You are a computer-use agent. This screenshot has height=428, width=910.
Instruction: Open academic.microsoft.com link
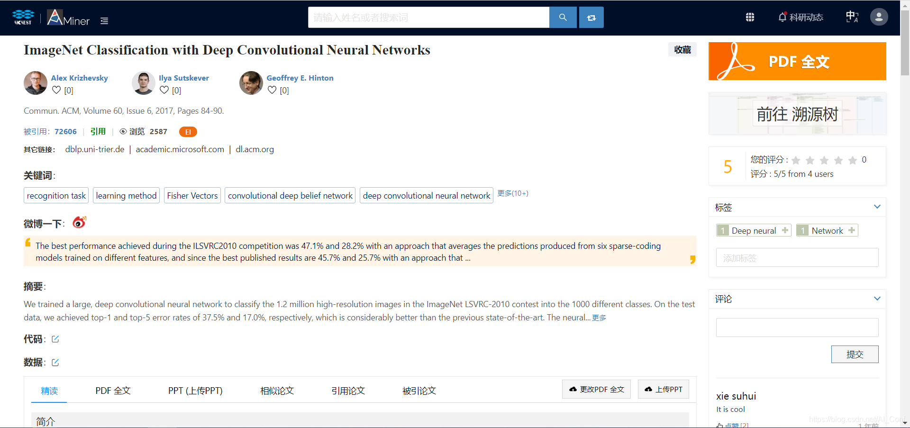pos(180,149)
